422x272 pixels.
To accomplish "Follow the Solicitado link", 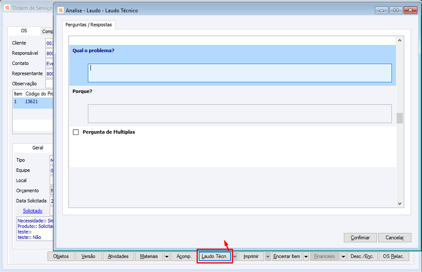I will [x=33, y=211].
